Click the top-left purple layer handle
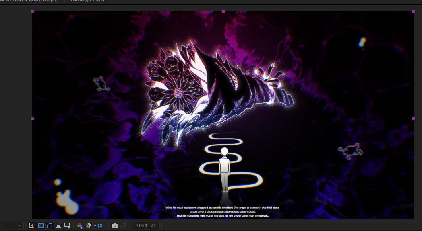 [x=32, y=11]
